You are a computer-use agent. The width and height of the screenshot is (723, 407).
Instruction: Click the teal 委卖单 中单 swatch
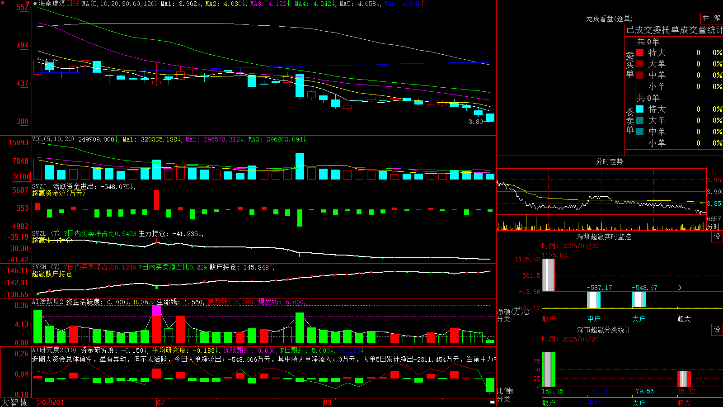point(640,132)
